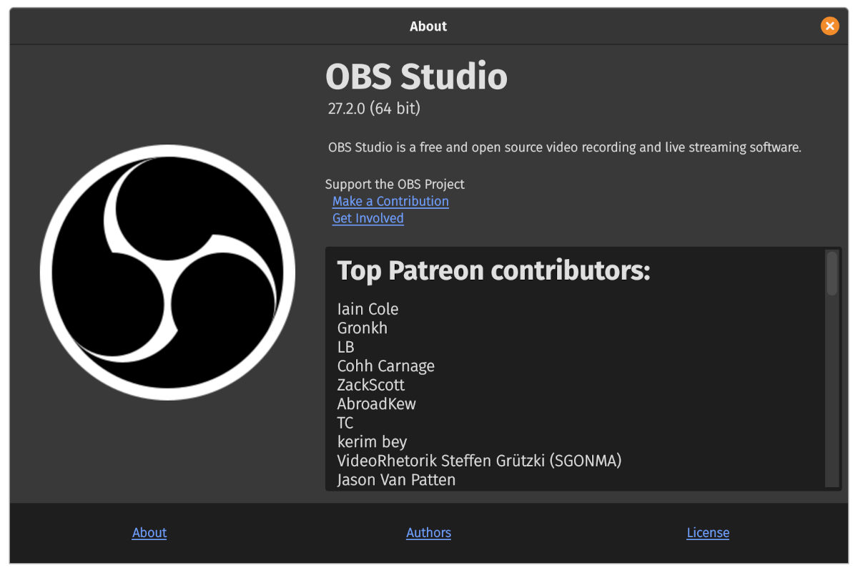This screenshot has height=573, width=858.
Task: Open the Get Involved page
Action: coord(368,218)
